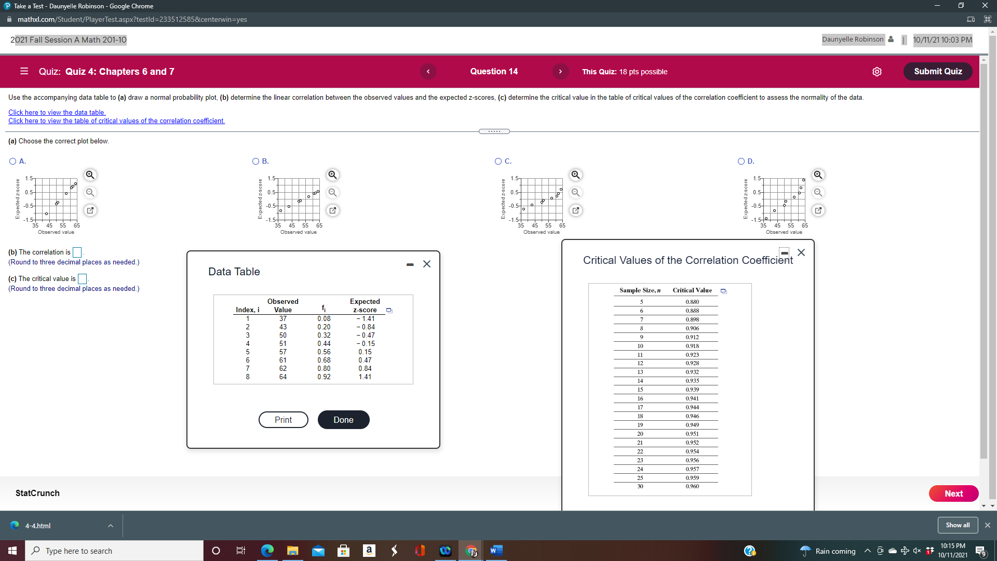Click the correlation answer input box
This screenshot has height=561, width=997.
coord(77,252)
